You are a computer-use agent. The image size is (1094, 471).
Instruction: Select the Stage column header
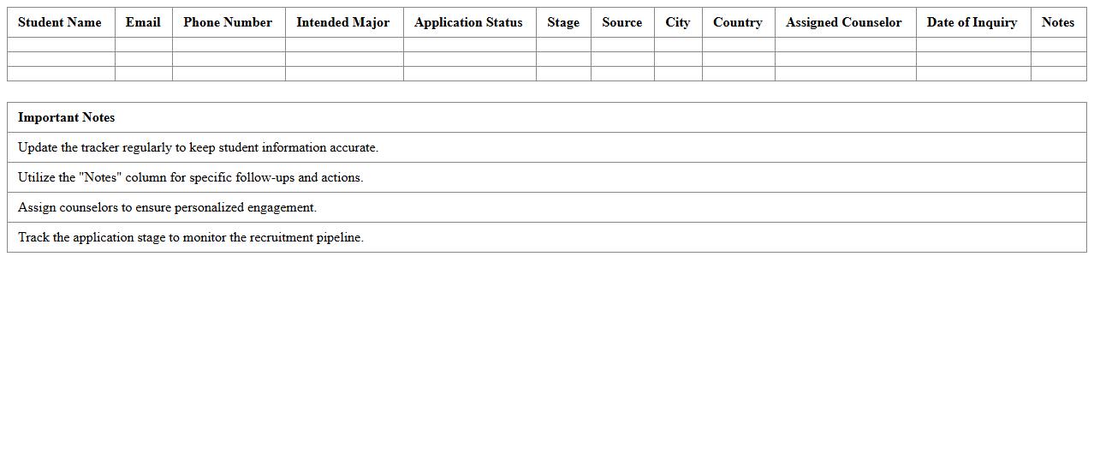[x=563, y=22]
